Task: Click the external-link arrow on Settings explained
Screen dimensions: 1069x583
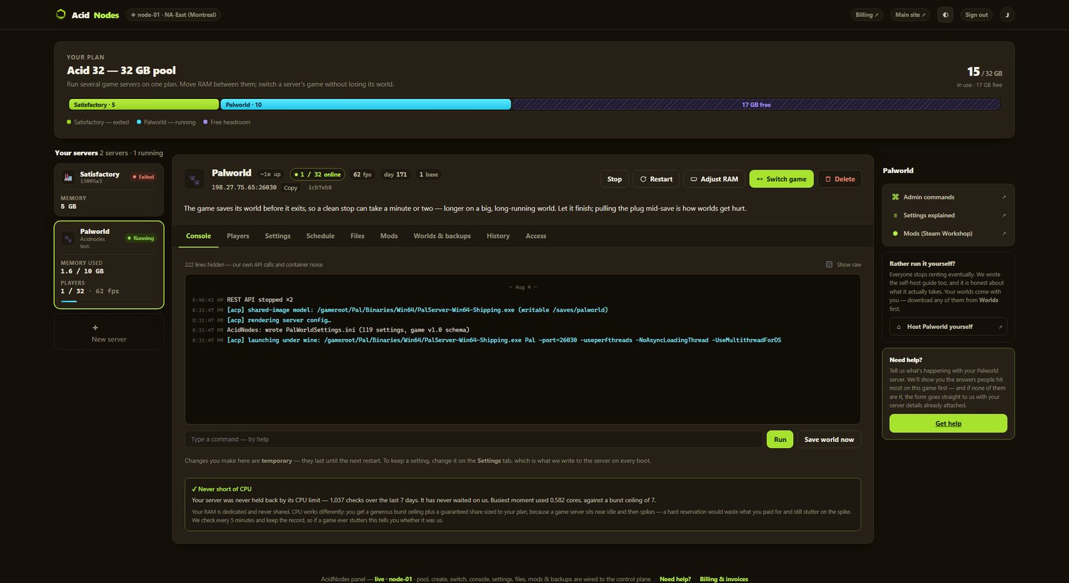Action: 1004,215
